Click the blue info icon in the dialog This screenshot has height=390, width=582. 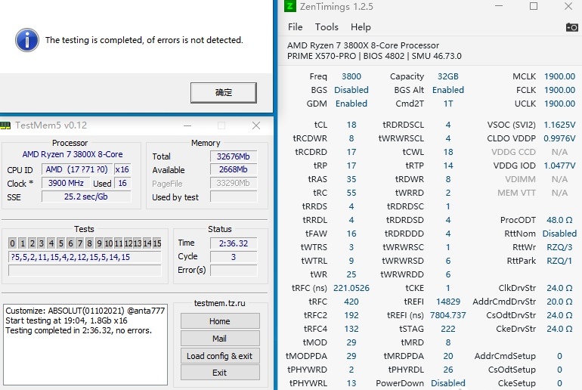[x=27, y=40]
